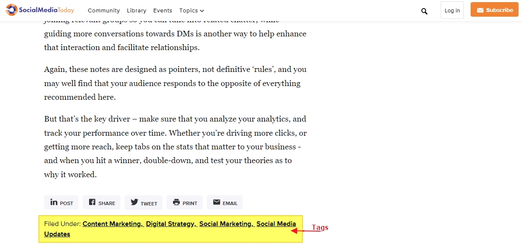Send the article via Email button
The height and width of the screenshot is (247, 522).
pyautogui.click(x=225, y=202)
